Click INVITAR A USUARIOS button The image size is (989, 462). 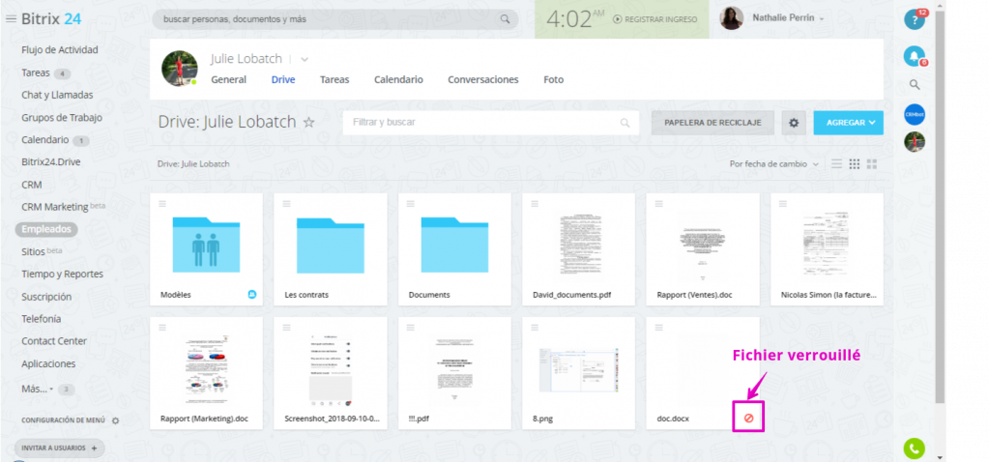point(59,448)
